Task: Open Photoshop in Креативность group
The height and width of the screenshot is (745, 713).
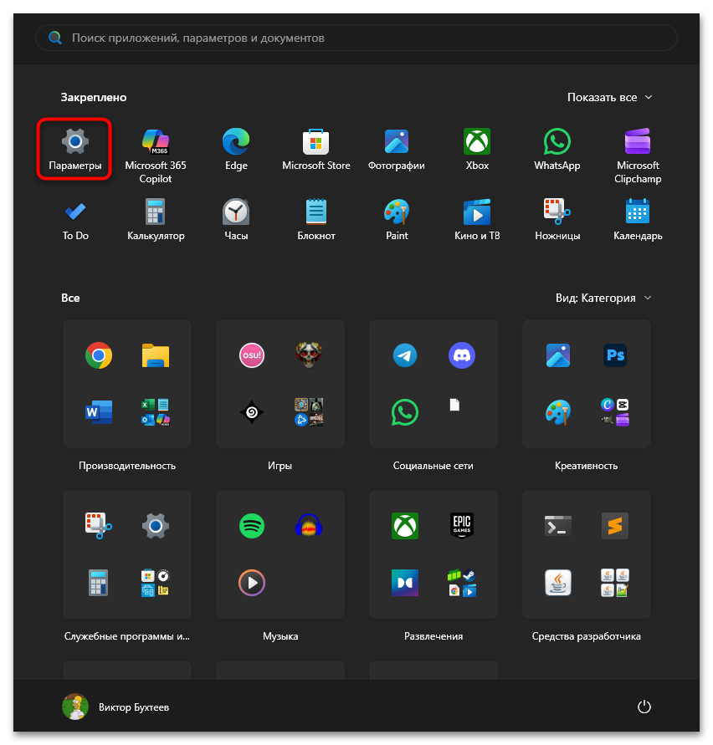Action: pos(615,355)
